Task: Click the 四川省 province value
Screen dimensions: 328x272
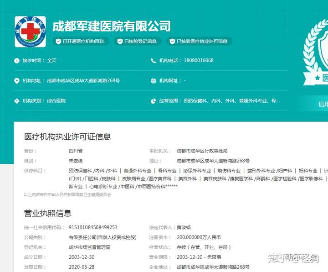Action: [76, 151]
